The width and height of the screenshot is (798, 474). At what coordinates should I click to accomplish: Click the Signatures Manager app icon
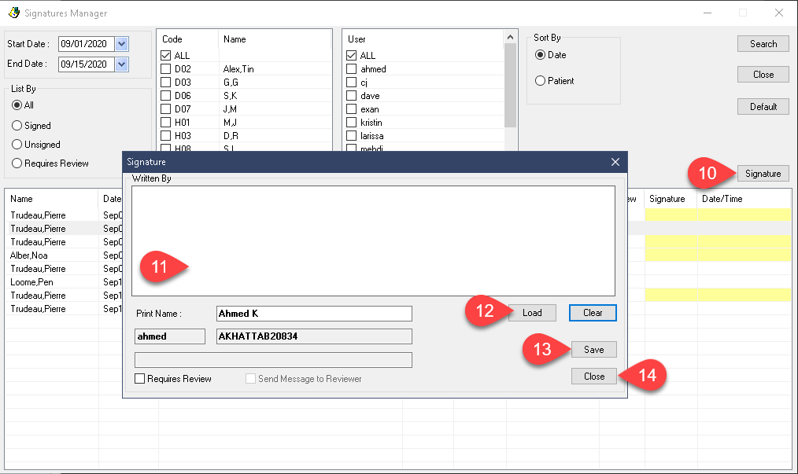point(13,13)
